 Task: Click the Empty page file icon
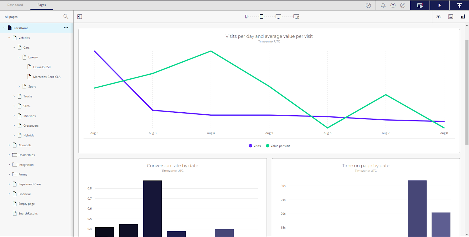click(x=15, y=204)
